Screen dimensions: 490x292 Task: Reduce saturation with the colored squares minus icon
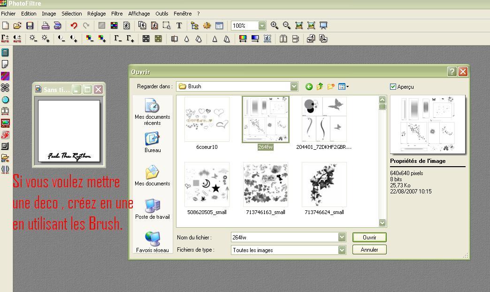pos(90,39)
